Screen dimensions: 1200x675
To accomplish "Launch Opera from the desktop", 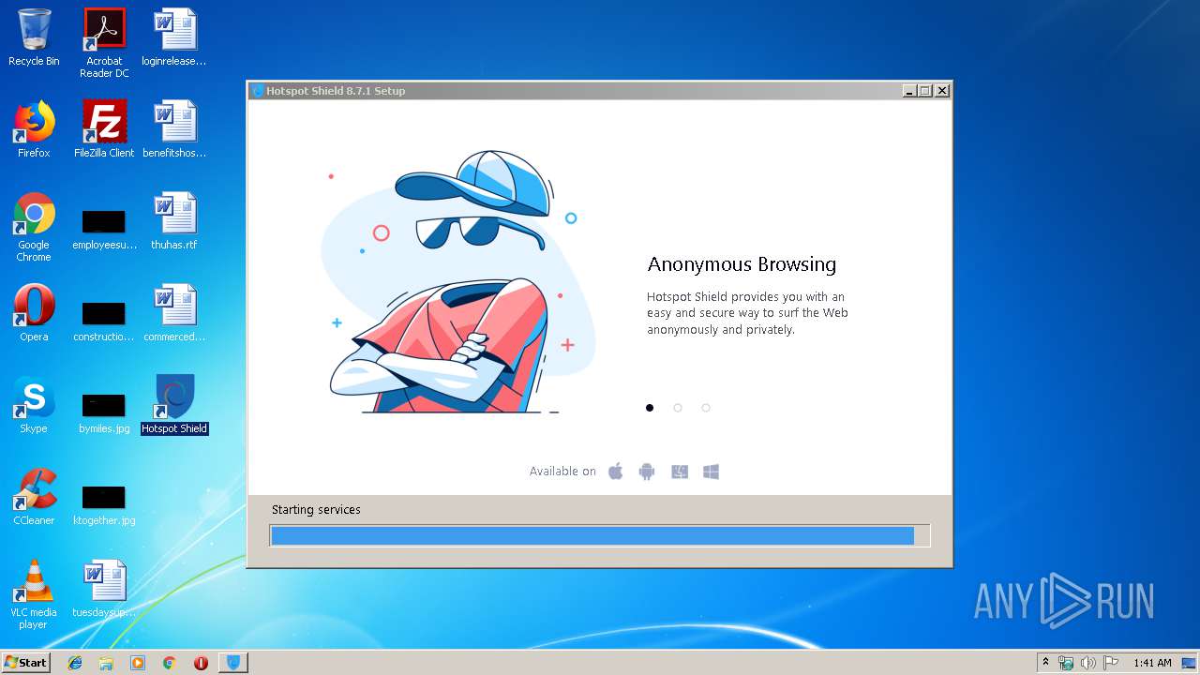I will click(x=34, y=313).
